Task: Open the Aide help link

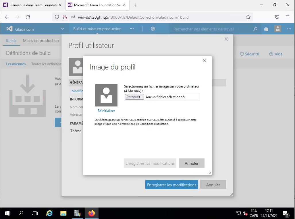Action: [276, 54]
